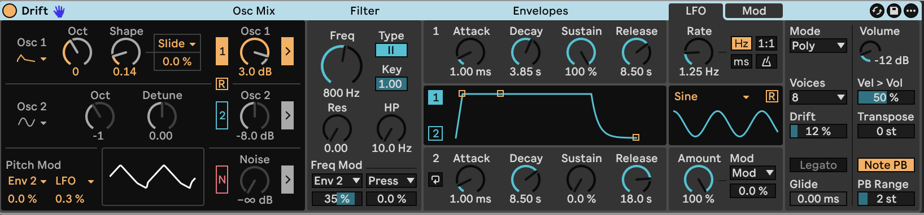Switch to the Mod tab

point(754,11)
